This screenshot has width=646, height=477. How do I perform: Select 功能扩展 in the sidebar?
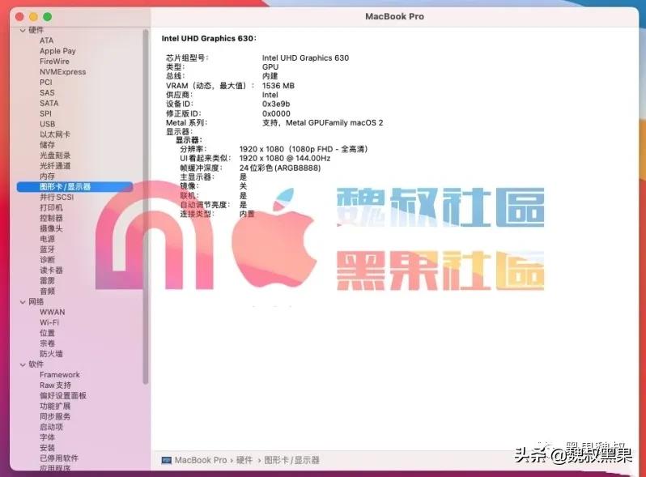55,406
